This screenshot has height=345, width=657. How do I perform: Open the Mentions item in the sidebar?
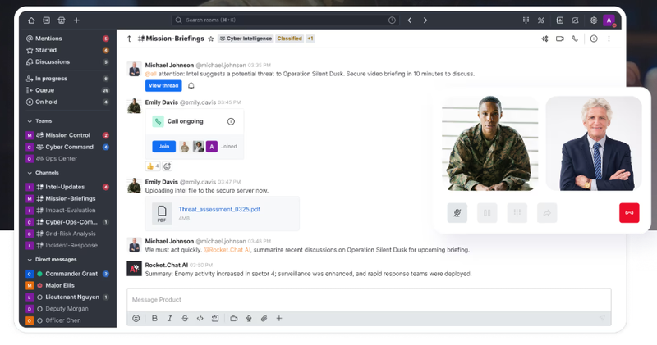click(48, 39)
